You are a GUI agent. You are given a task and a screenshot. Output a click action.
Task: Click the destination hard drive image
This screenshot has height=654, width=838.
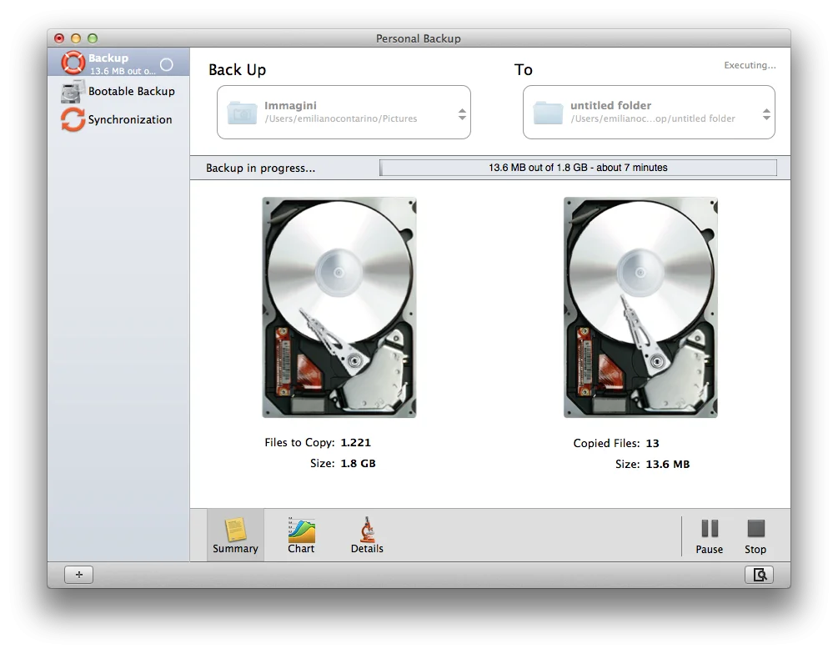coord(640,307)
